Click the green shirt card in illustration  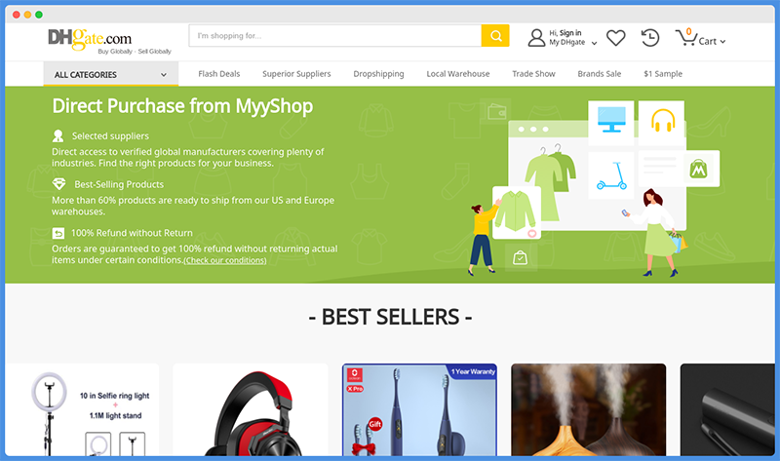[x=517, y=212]
